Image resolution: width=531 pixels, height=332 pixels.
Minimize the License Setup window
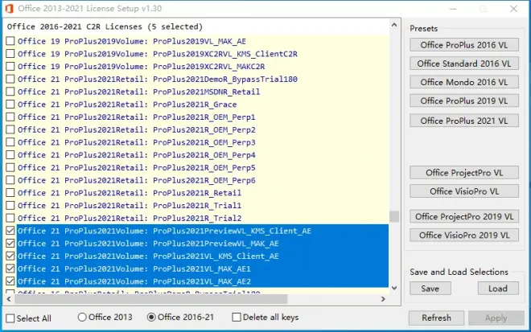point(453,9)
